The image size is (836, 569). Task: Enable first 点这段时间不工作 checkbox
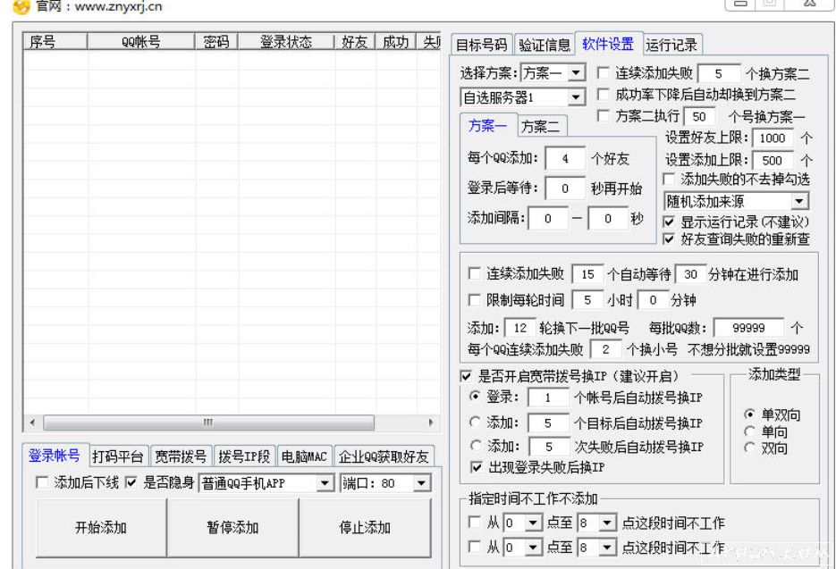pyautogui.click(x=474, y=522)
